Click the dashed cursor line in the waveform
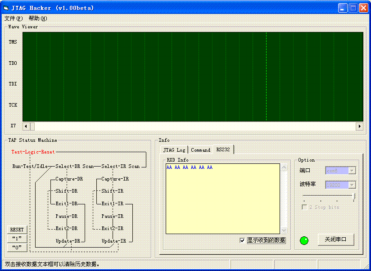This screenshot has width=371, height=271. point(266,77)
